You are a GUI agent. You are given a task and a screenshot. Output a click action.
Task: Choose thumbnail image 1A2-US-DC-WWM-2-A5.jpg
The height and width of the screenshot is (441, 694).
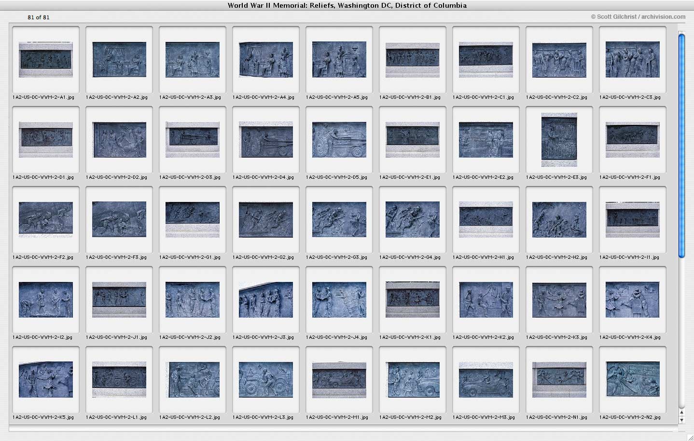pyautogui.click(x=339, y=60)
